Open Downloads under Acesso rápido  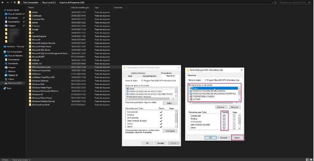pyautogui.click(x=13, y=18)
